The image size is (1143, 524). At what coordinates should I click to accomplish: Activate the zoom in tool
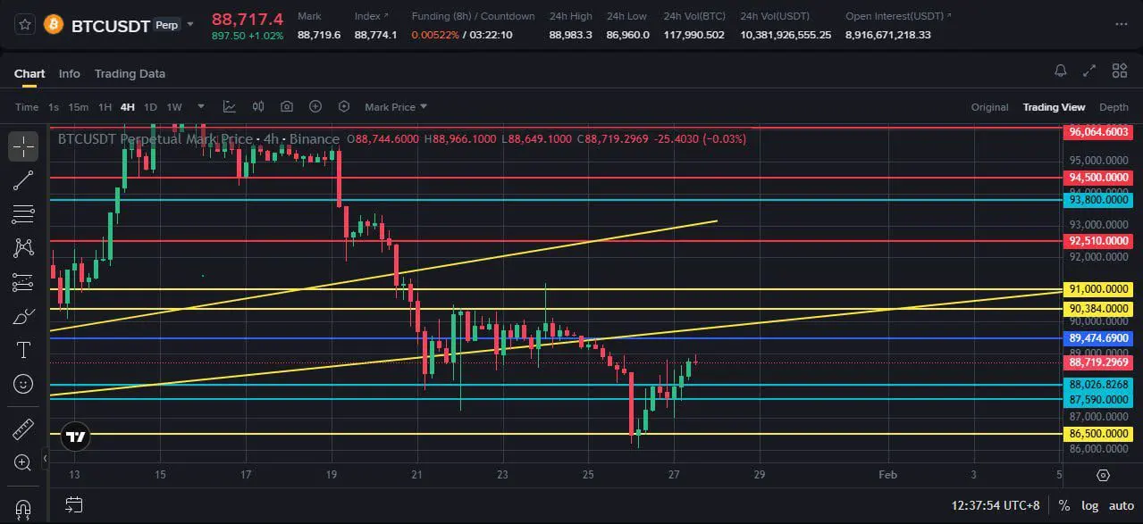coord(23,462)
